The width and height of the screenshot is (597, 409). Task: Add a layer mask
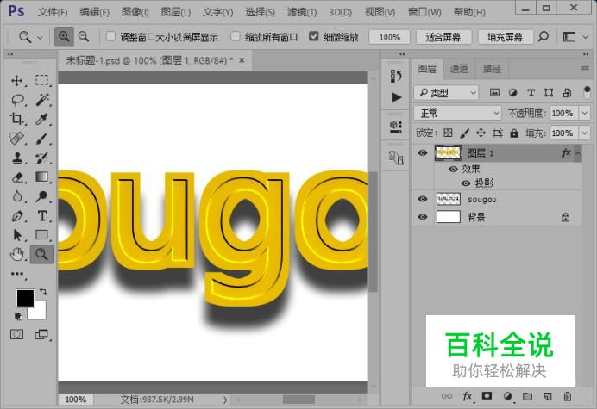pyautogui.click(x=487, y=396)
